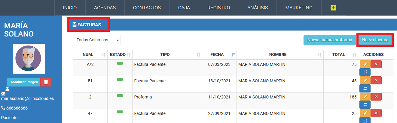397x123 pixels.
Task: Click the yellow plus icon in navigation bar
Action: pyautogui.click(x=333, y=8)
